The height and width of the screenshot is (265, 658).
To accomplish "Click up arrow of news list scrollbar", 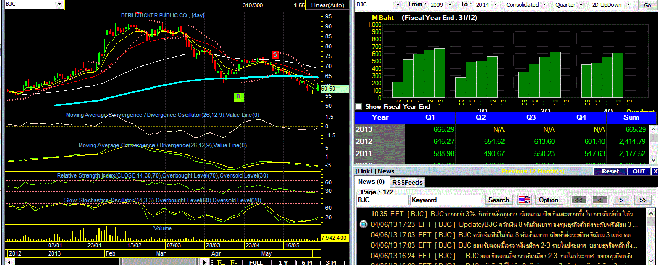I will pos(651,212).
